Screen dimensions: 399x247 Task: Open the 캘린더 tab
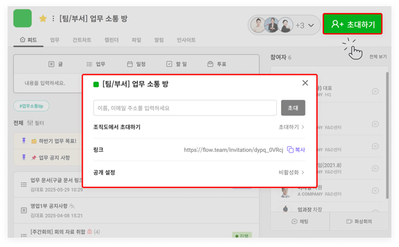pyautogui.click(x=111, y=40)
